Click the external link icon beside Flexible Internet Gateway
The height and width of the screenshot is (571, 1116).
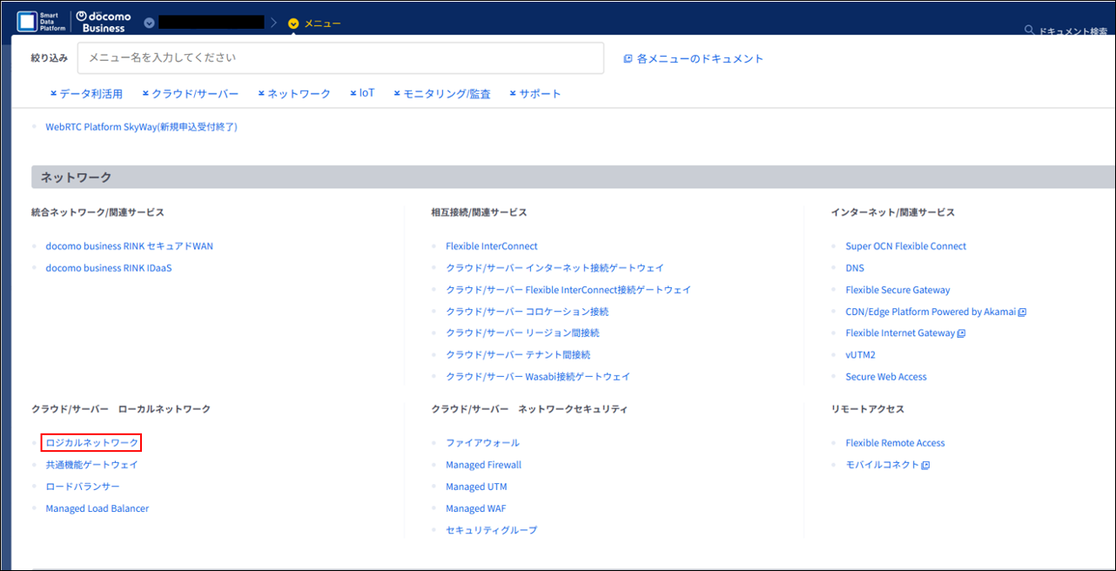[962, 334]
